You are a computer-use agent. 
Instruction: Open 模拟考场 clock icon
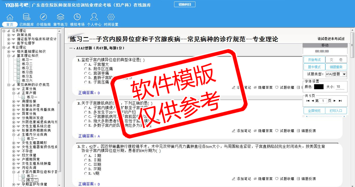pyautogui.click(x=77, y=17)
